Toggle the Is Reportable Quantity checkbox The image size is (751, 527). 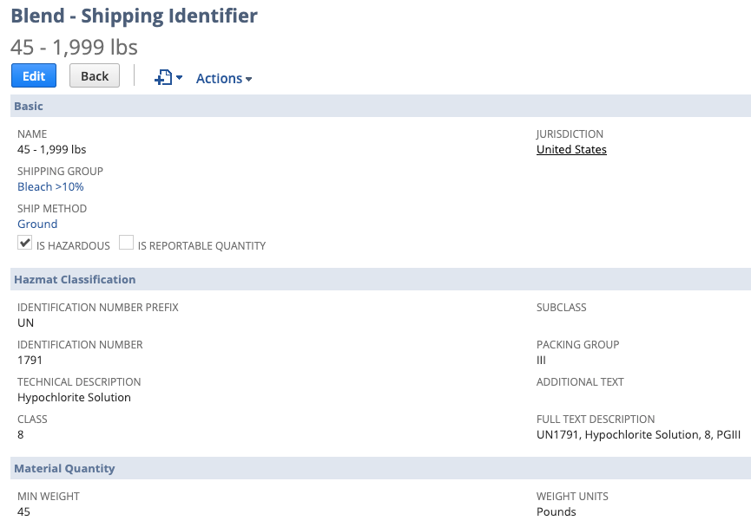(126, 243)
